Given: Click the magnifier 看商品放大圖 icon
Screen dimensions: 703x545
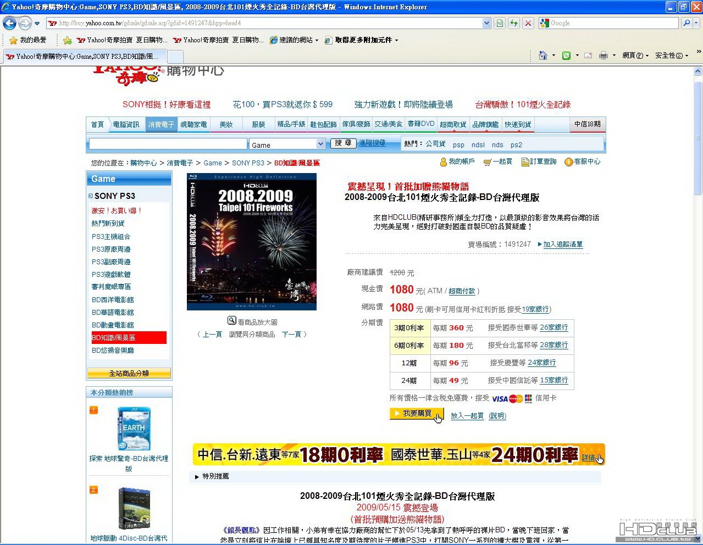Looking at the screenshot, I should [232, 321].
